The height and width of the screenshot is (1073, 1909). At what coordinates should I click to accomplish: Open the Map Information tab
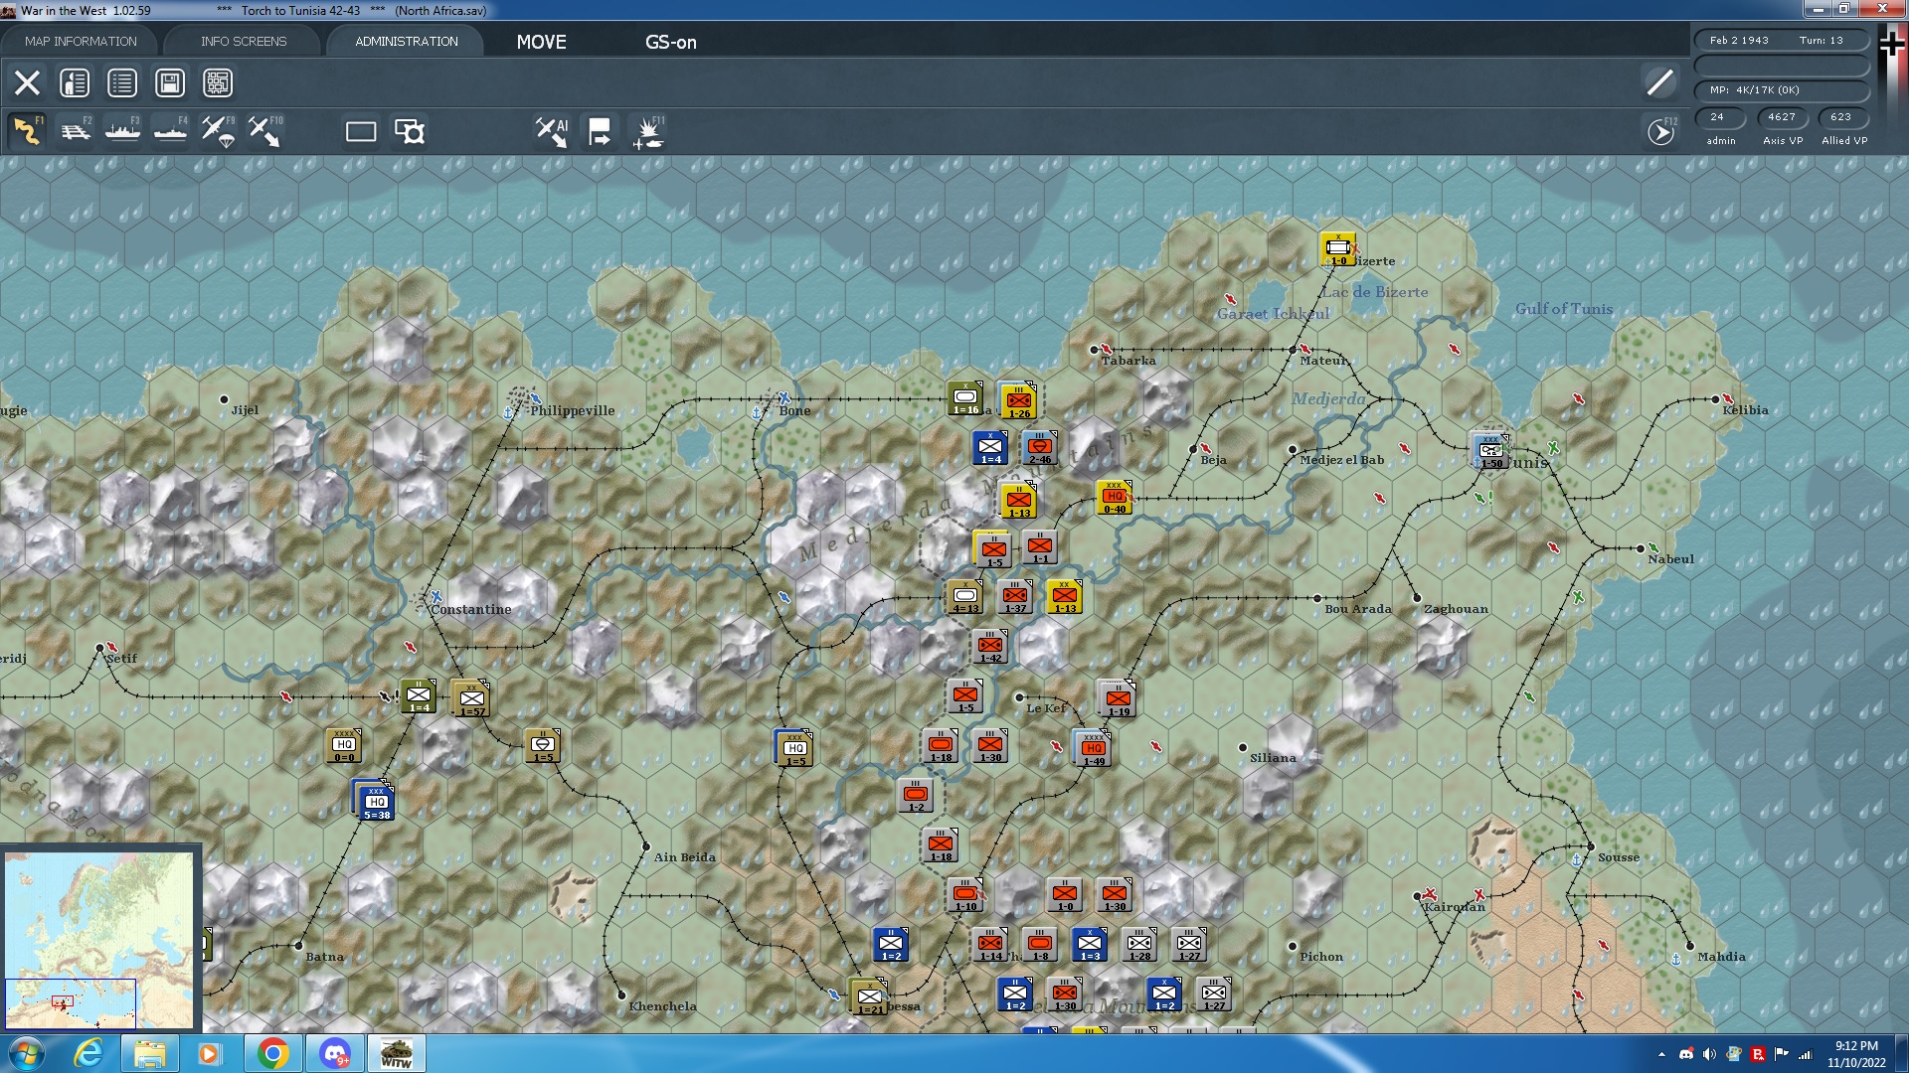[x=81, y=41]
